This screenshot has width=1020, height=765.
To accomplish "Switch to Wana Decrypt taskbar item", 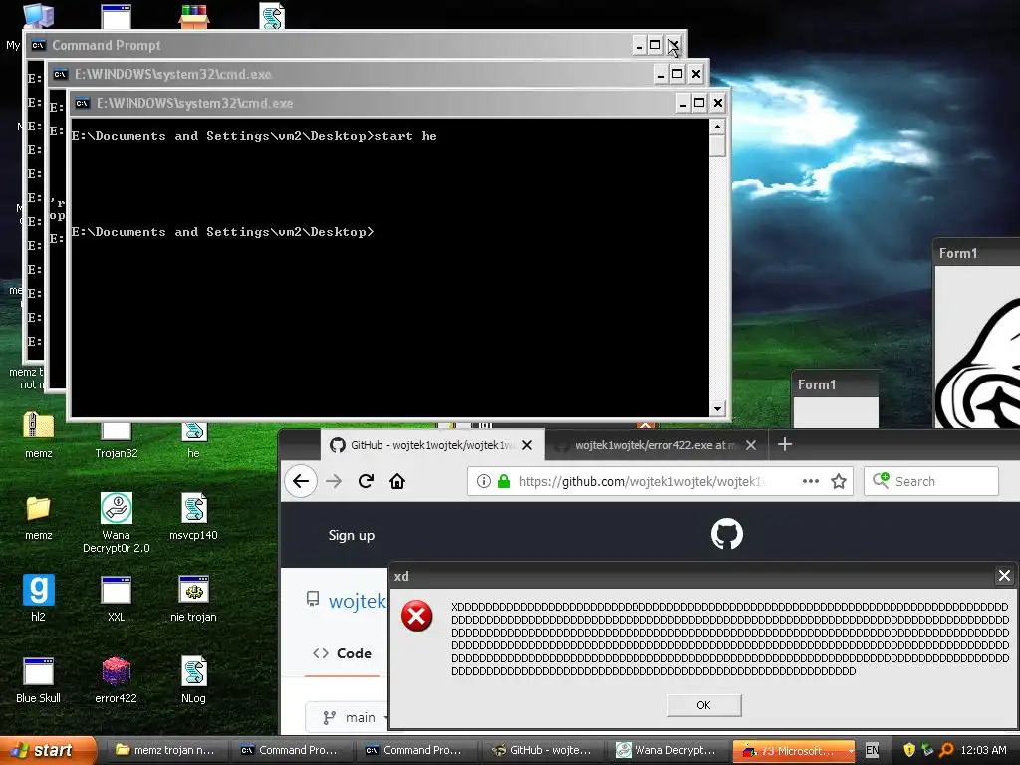I will 666,750.
